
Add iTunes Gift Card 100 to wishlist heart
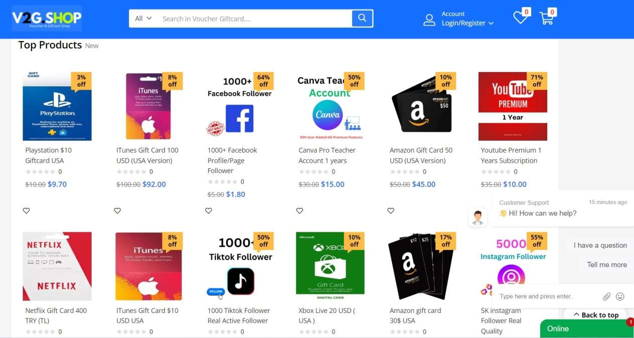point(117,211)
